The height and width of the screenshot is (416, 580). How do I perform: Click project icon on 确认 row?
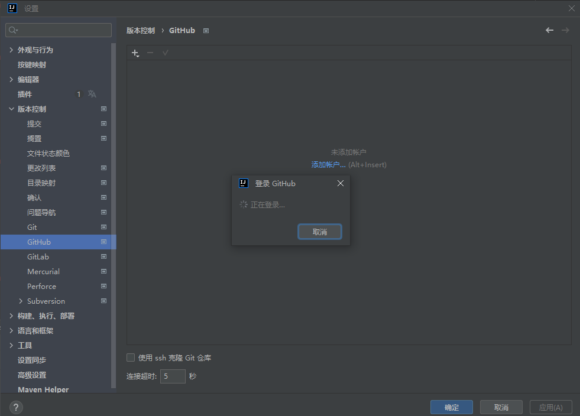coord(104,198)
